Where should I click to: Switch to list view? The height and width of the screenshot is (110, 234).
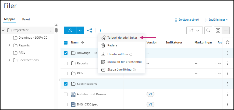pyautogui.click(x=226, y=31)
